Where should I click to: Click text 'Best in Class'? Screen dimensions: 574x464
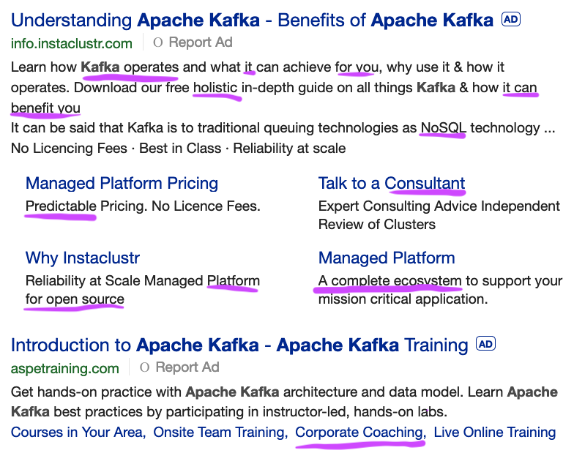pyautogui.click(x=180, y=149)
